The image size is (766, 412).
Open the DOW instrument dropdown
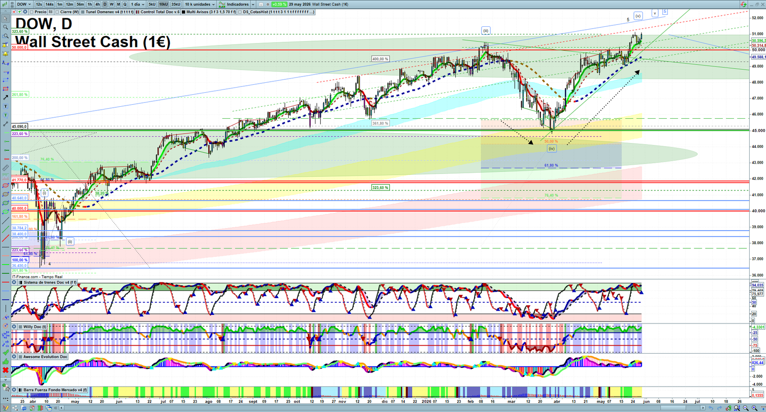24,4
